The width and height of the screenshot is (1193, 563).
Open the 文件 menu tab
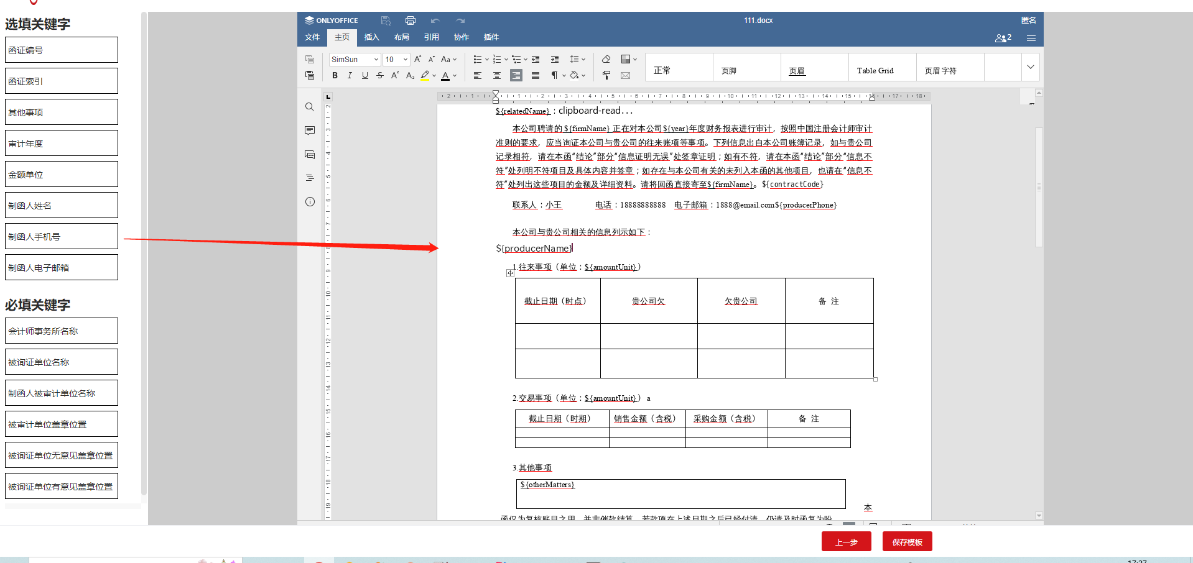coord(312,37)
